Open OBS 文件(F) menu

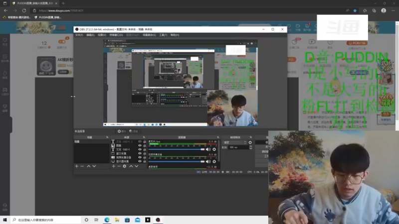(79, 35)
